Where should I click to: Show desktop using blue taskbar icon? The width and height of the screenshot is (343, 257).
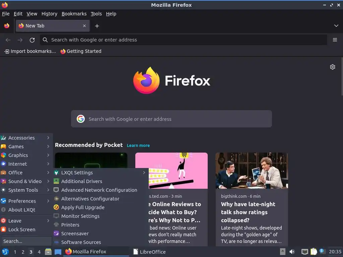58,252
